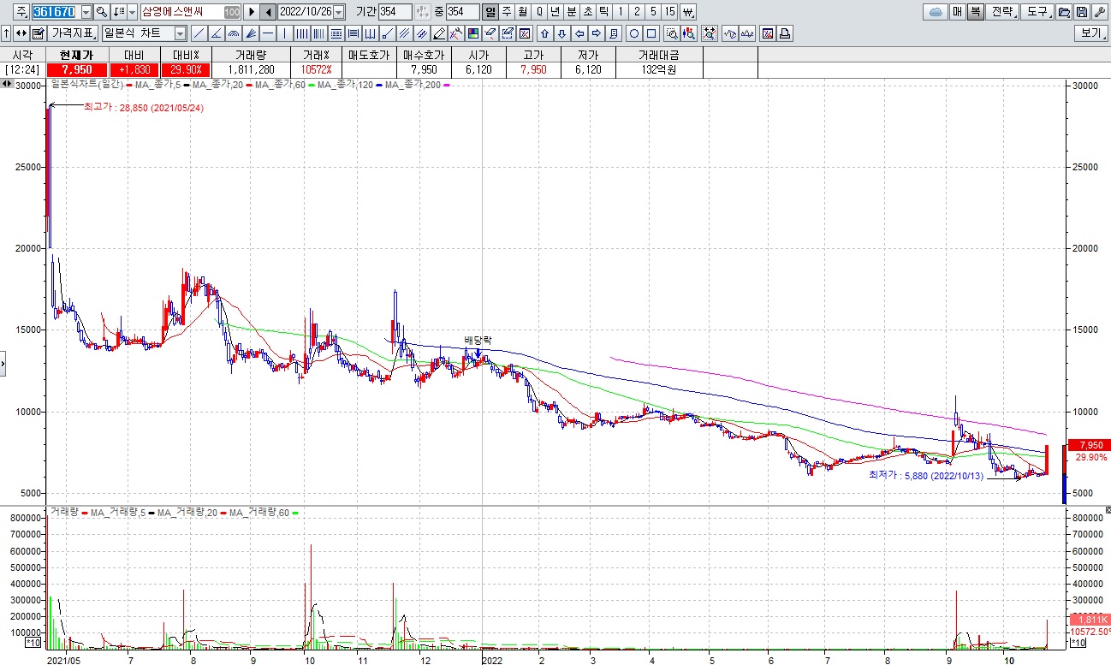Click the zoom area magnifier icon
1111x665 pixels.
click(x=672, y=33)
